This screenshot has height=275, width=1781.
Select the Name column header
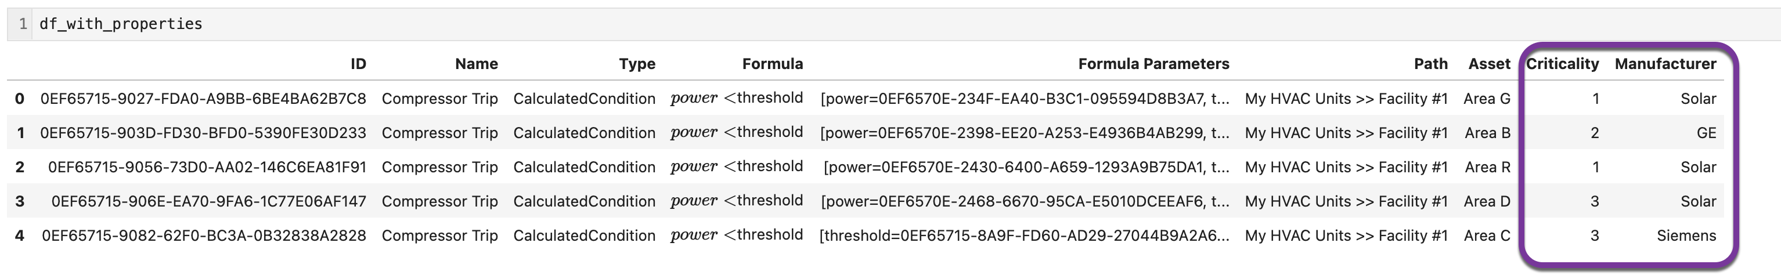(477, 64)
